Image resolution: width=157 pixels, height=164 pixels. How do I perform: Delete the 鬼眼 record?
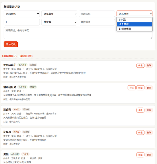click(x=149, y=155)
